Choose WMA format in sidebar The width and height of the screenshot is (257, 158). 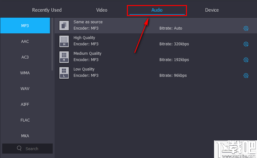[x=25, y=73]
